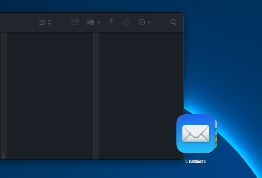Click the Contacts icon behind Mail
Screen dimensions: 262x178
(216, 134)
